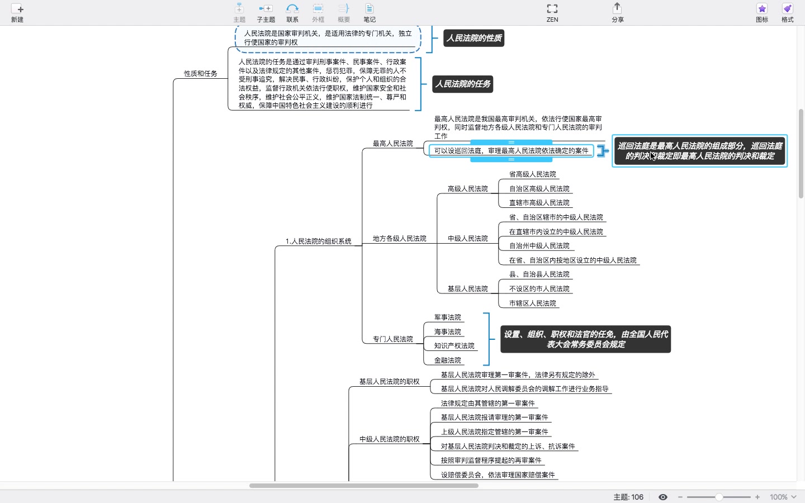Select 基层人民法院报请审理的第一审案件 subtopic
The height and width of the screenshot is (503, 805).
coord(495,417)
